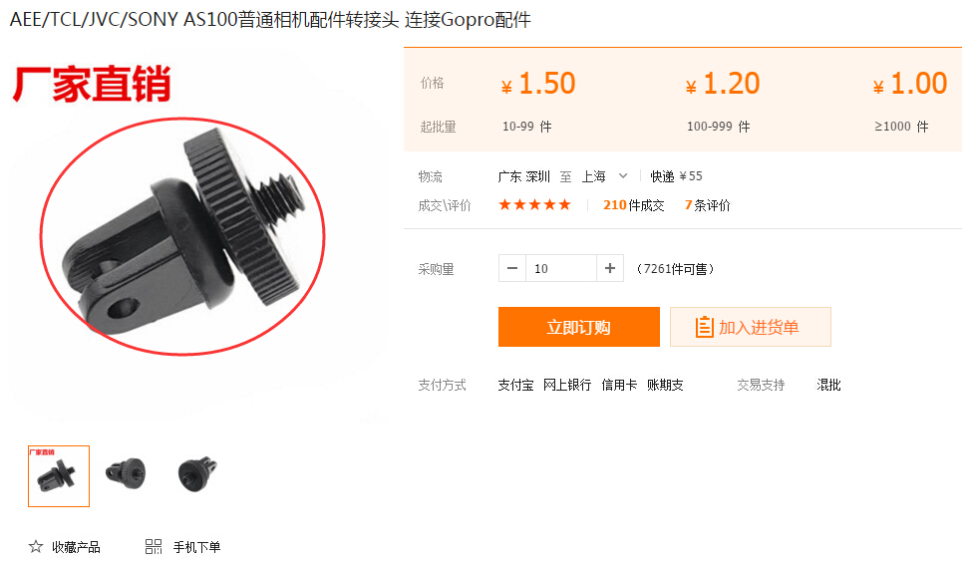The width and height of the screenshot is (962, 561).
Task: Select the first product thumbnail
Action: (59, 476)
